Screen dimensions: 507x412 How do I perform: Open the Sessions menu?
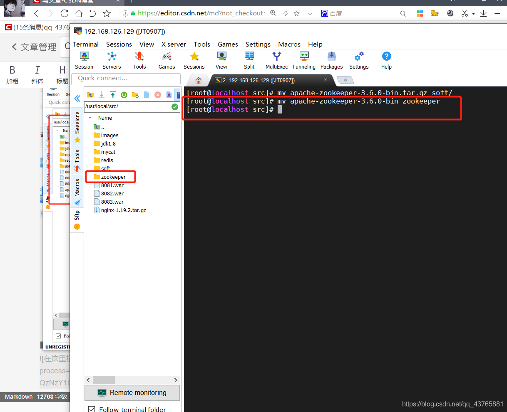pyautogui.click(x=119, y=44)
